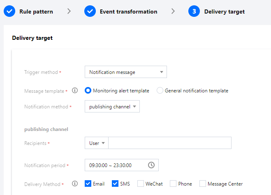Click the Event transformation step checkmark icon

coord(90,11)
